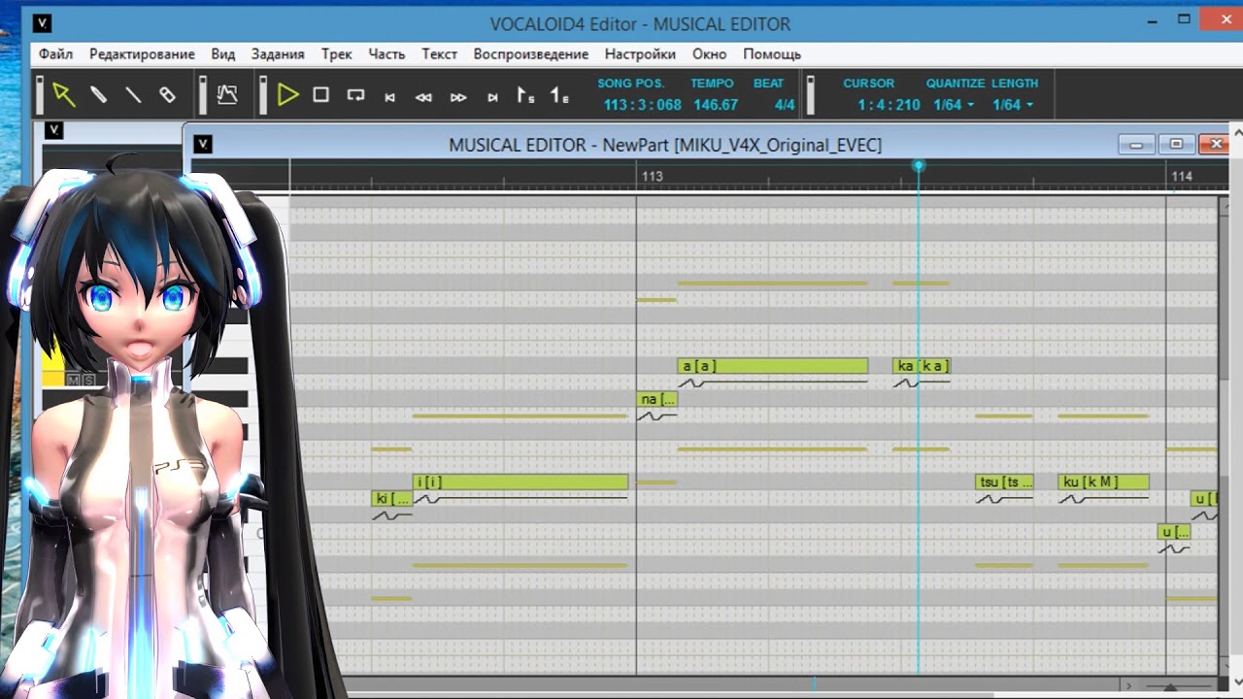Click the rewind button

tap(423, 97)
